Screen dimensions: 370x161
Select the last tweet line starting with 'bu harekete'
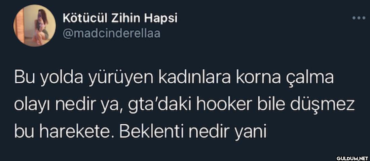(140, 132)
